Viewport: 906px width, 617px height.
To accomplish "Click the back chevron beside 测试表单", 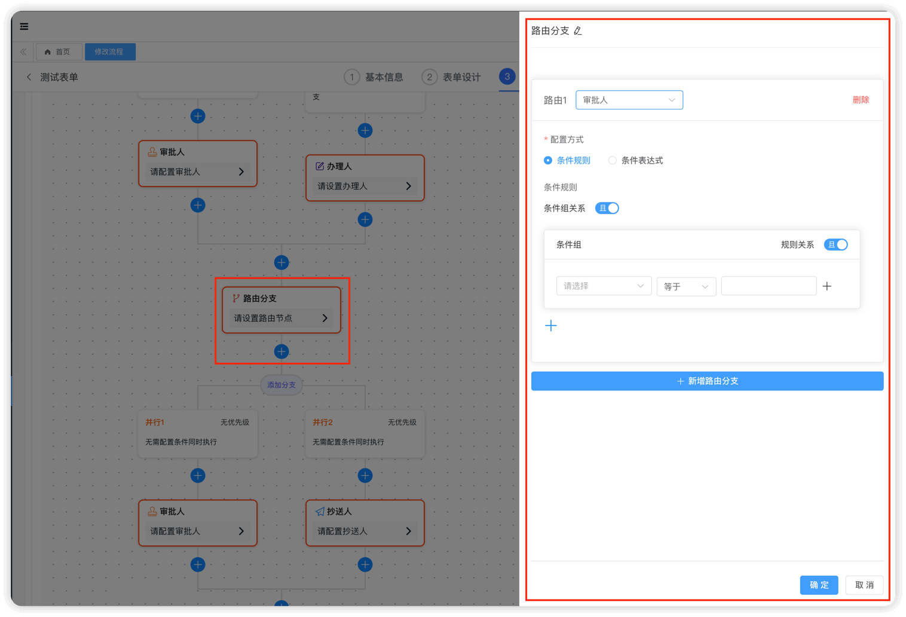I will click(29, 77).
